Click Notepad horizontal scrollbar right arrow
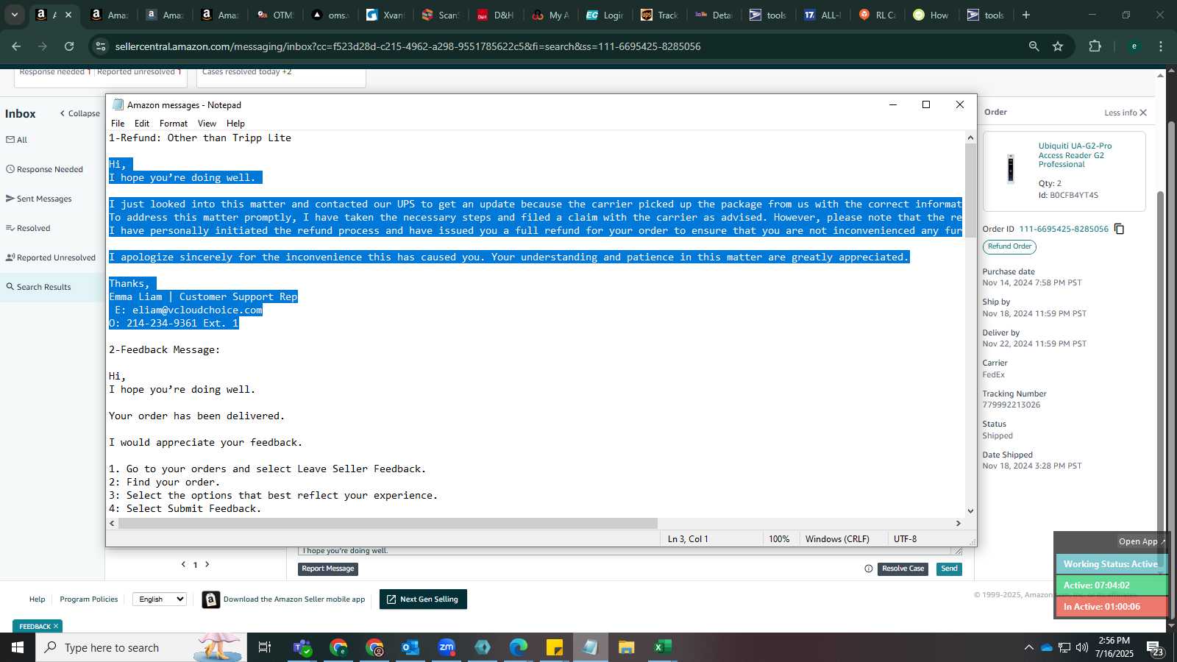 [958, 523]
